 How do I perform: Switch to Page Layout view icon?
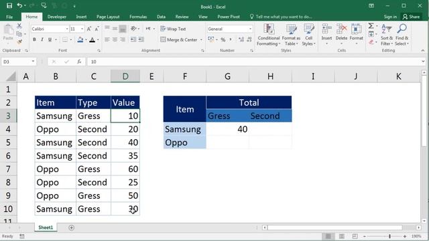pos(342,236)
